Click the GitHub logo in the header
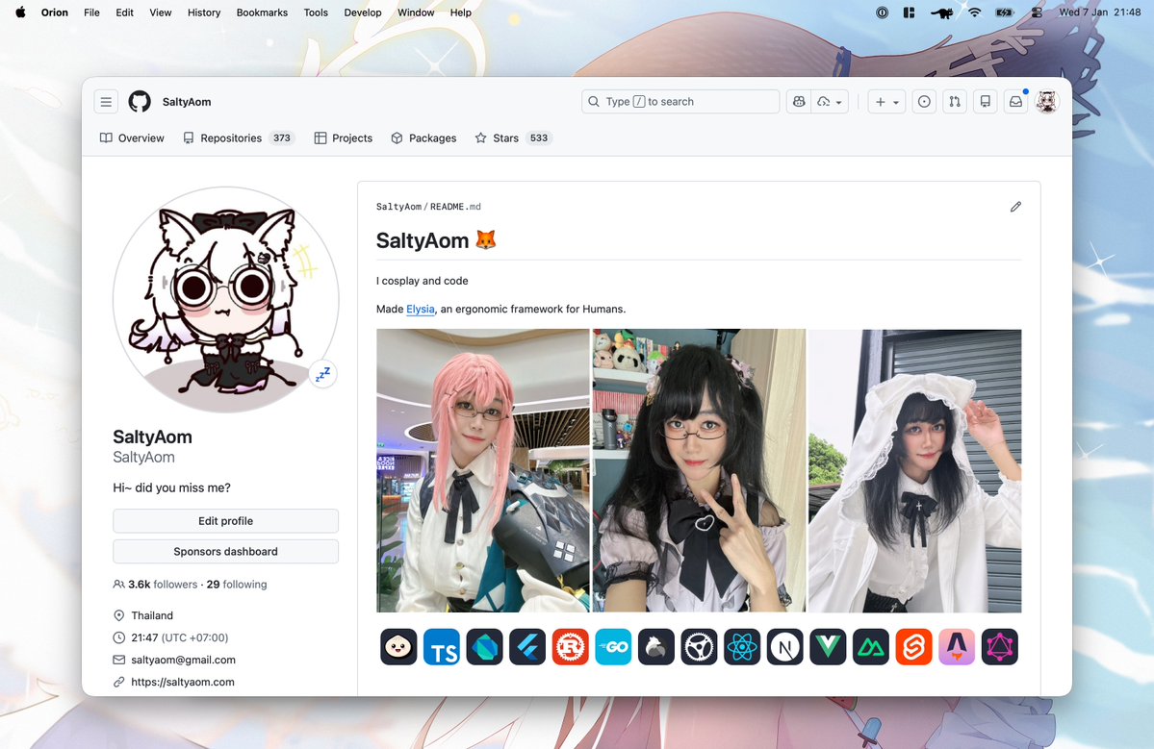Viewport: 1154px width, 749px height. pyautogui.click(x=139, y=101)
